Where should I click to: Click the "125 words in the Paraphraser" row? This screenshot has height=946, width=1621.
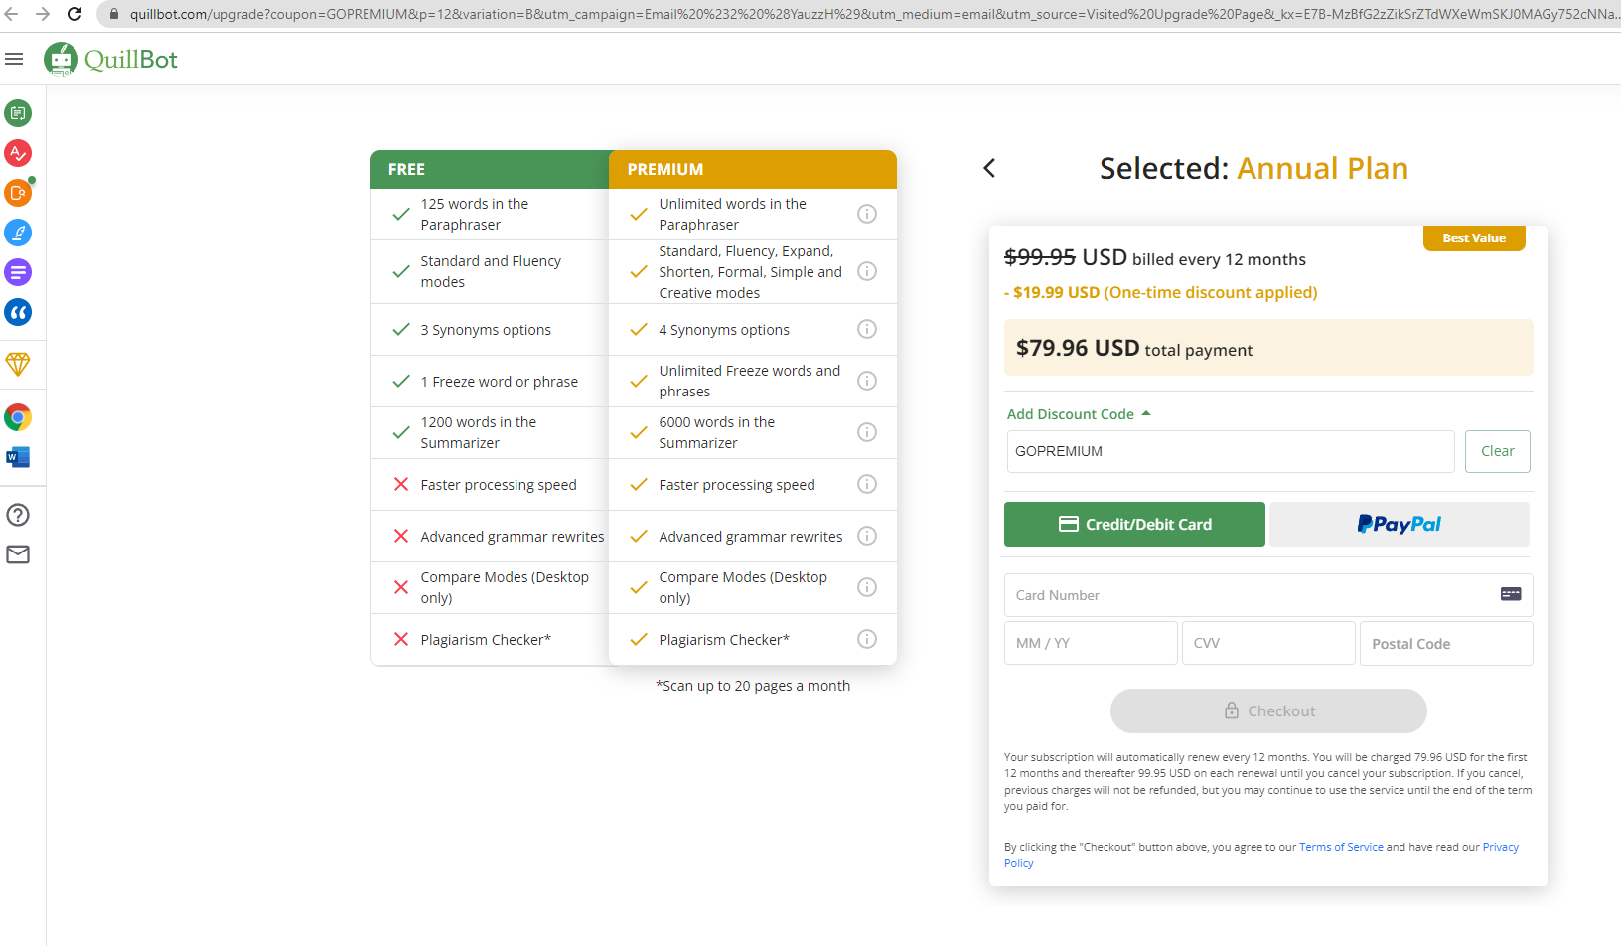(x=490, y=214)
